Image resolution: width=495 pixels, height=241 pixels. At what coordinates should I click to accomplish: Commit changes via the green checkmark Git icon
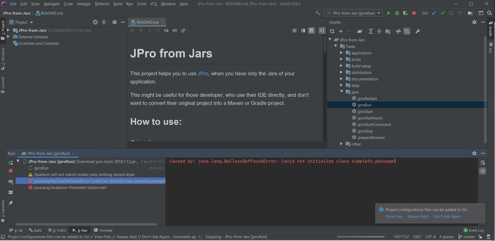443,13
